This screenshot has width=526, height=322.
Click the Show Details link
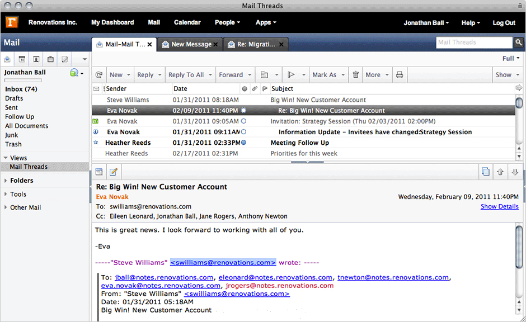point(499,207)
